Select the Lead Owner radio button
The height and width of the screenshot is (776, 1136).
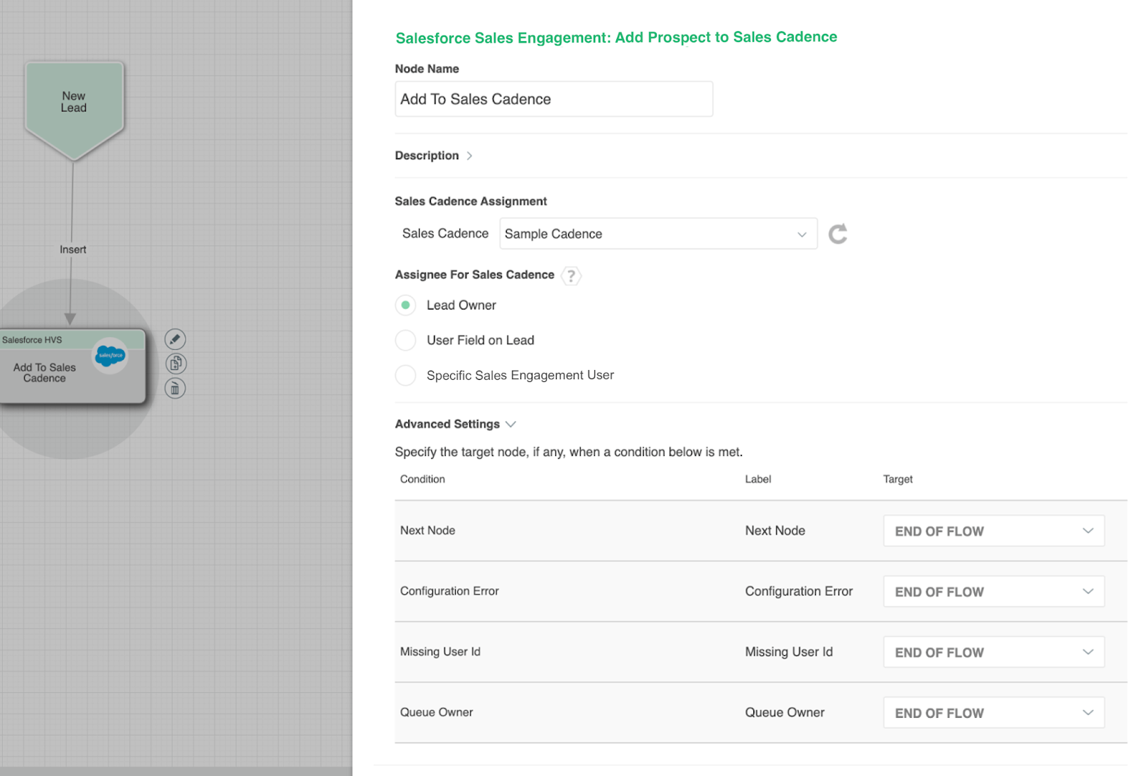click(x=405, y=305)
